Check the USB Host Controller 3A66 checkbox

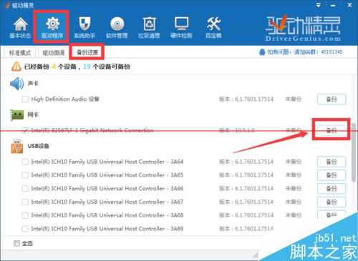pyautogui.click(x=25, y=189)
